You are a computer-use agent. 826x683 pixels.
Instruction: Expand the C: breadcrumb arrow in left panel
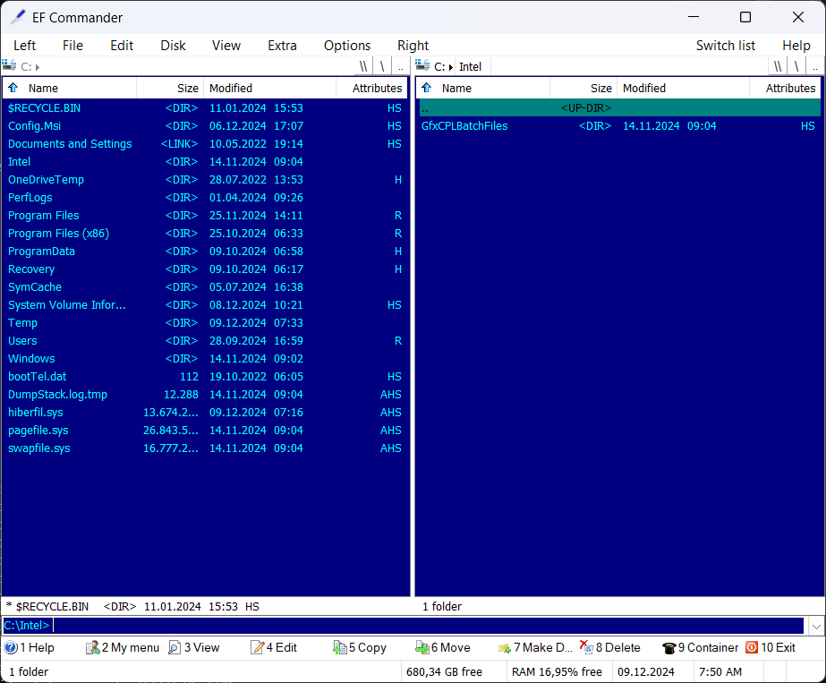[x=38, y=67]
